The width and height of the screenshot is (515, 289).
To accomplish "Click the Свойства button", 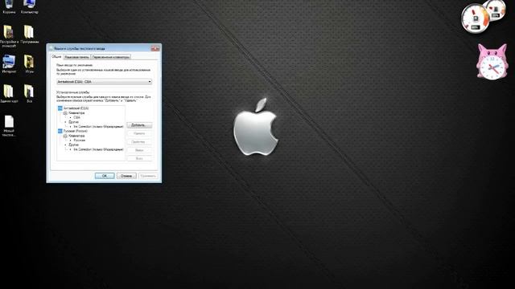I will pyautogui.click(x=139, y=142).
